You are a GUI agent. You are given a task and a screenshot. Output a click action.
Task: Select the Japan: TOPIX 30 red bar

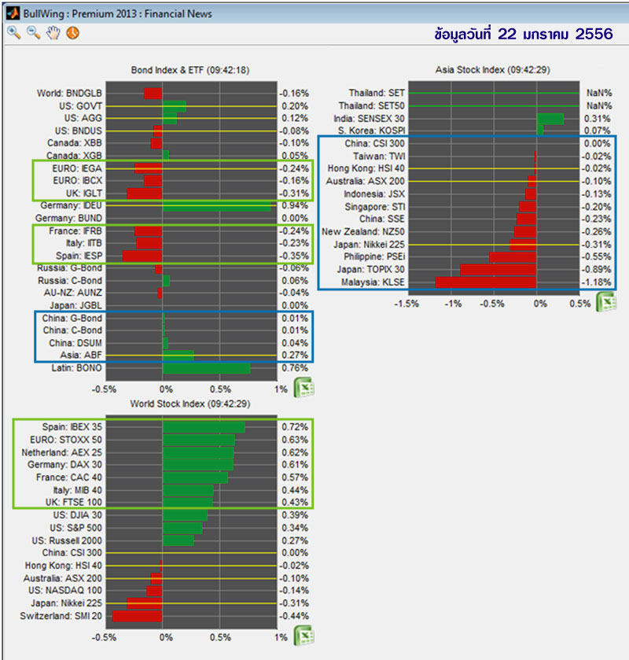pos(498,269)
